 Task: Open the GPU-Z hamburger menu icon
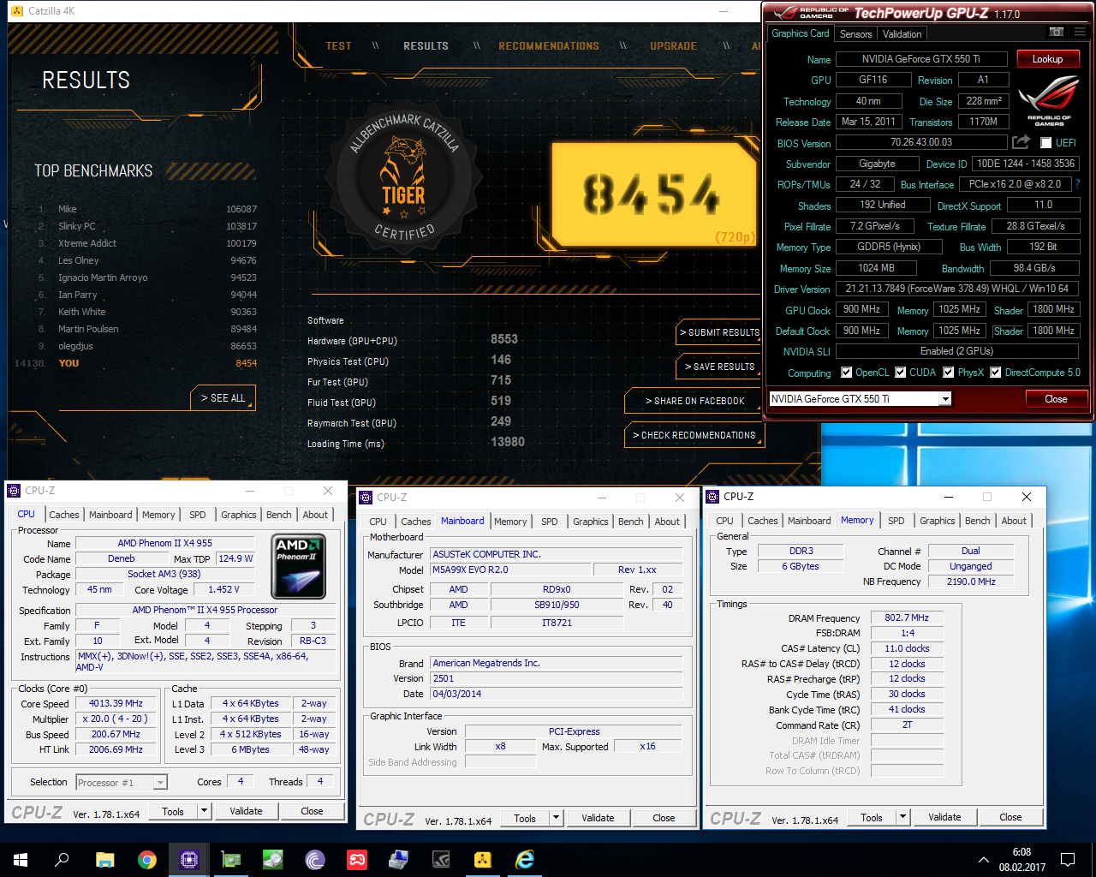pos(1080,33)
